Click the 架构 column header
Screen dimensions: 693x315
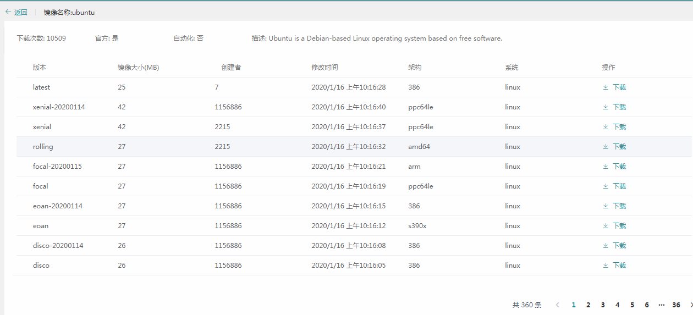(x=415, y=67)
